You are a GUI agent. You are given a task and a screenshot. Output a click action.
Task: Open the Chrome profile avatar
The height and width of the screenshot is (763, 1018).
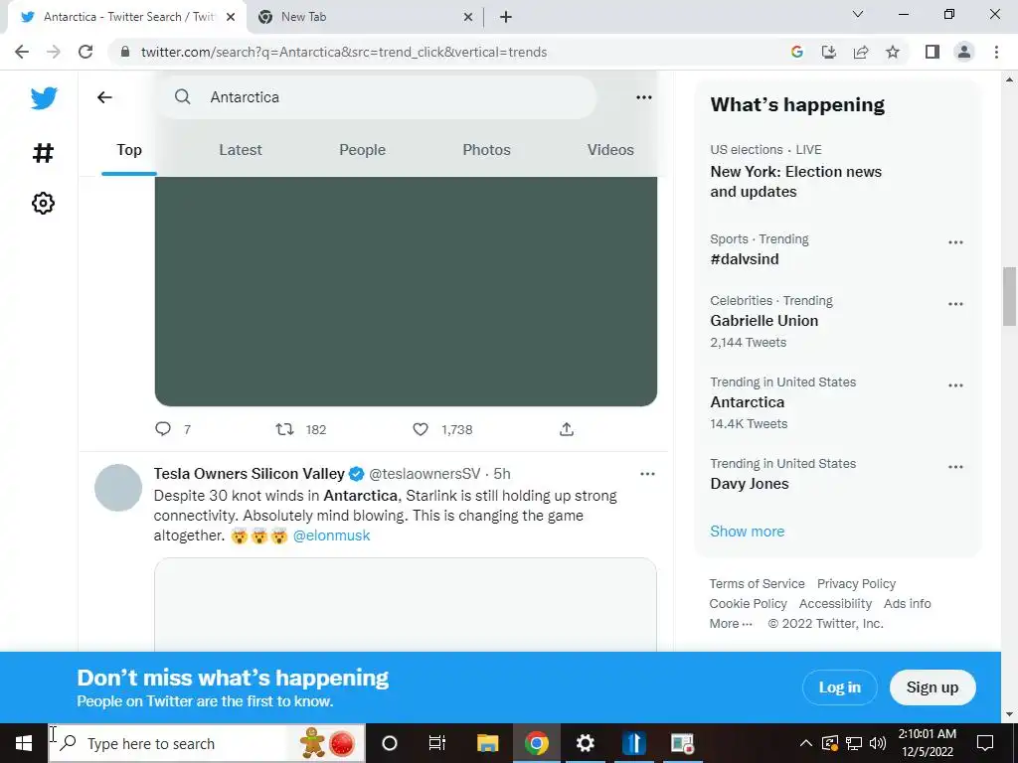coord(964,52)
